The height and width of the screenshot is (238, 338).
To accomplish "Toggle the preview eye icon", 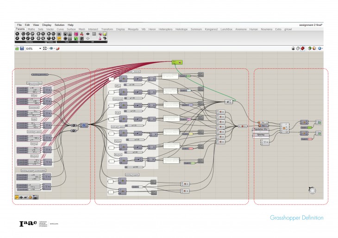I will 51,48.
